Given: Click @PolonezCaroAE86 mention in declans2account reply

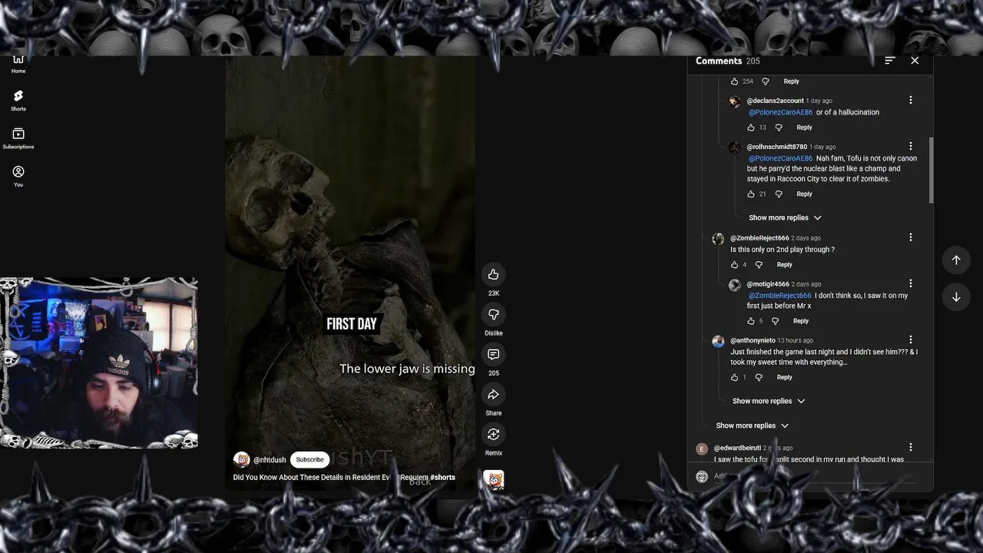Looking at the screenshot, I should pos(780,112).
